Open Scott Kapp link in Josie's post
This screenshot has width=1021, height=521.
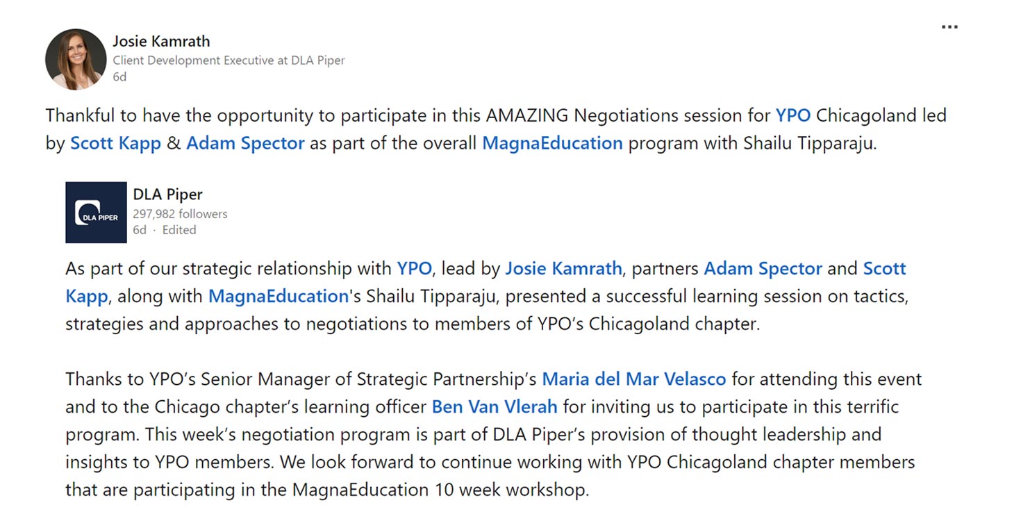coord(115,143)
